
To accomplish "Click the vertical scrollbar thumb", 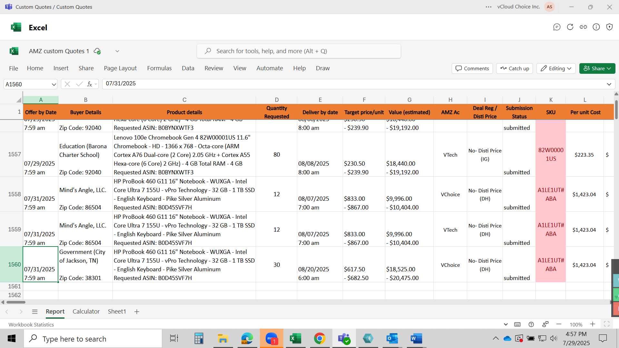I will [x=616, y=110].
